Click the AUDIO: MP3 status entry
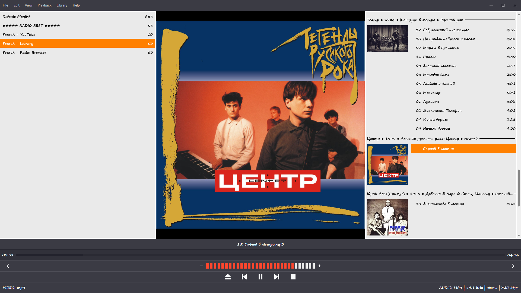The height and width of the screenshot is (293, 521). tap(450, 288)
